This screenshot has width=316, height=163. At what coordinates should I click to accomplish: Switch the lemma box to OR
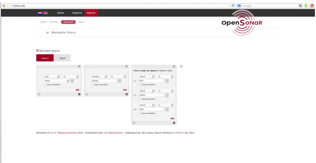[x=125, y=90]
